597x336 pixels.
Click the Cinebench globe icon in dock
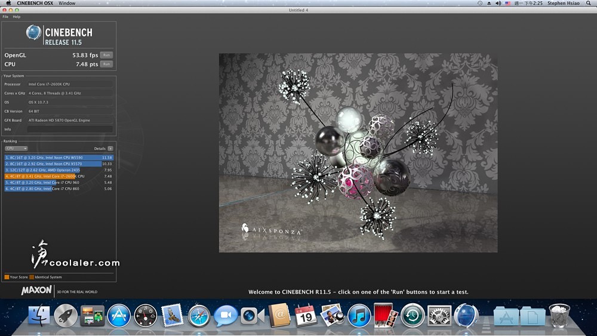coord(466,316)
